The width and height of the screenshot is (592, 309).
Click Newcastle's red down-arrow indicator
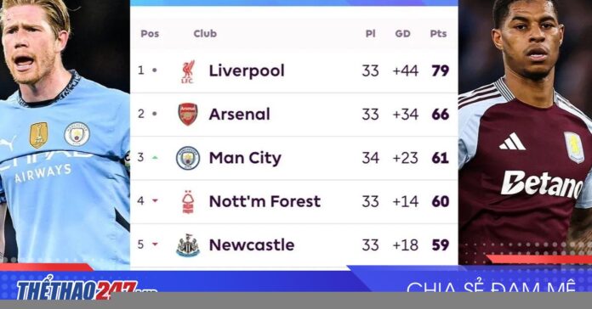[x=155, y=244]
